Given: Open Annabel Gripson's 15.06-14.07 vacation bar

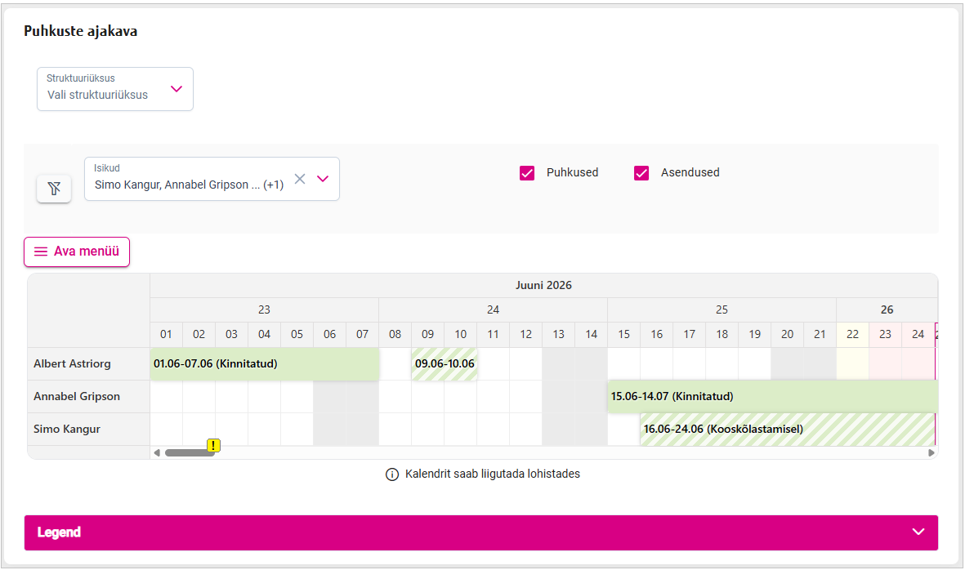Looking at the screenshot, I should pos(773,397).
